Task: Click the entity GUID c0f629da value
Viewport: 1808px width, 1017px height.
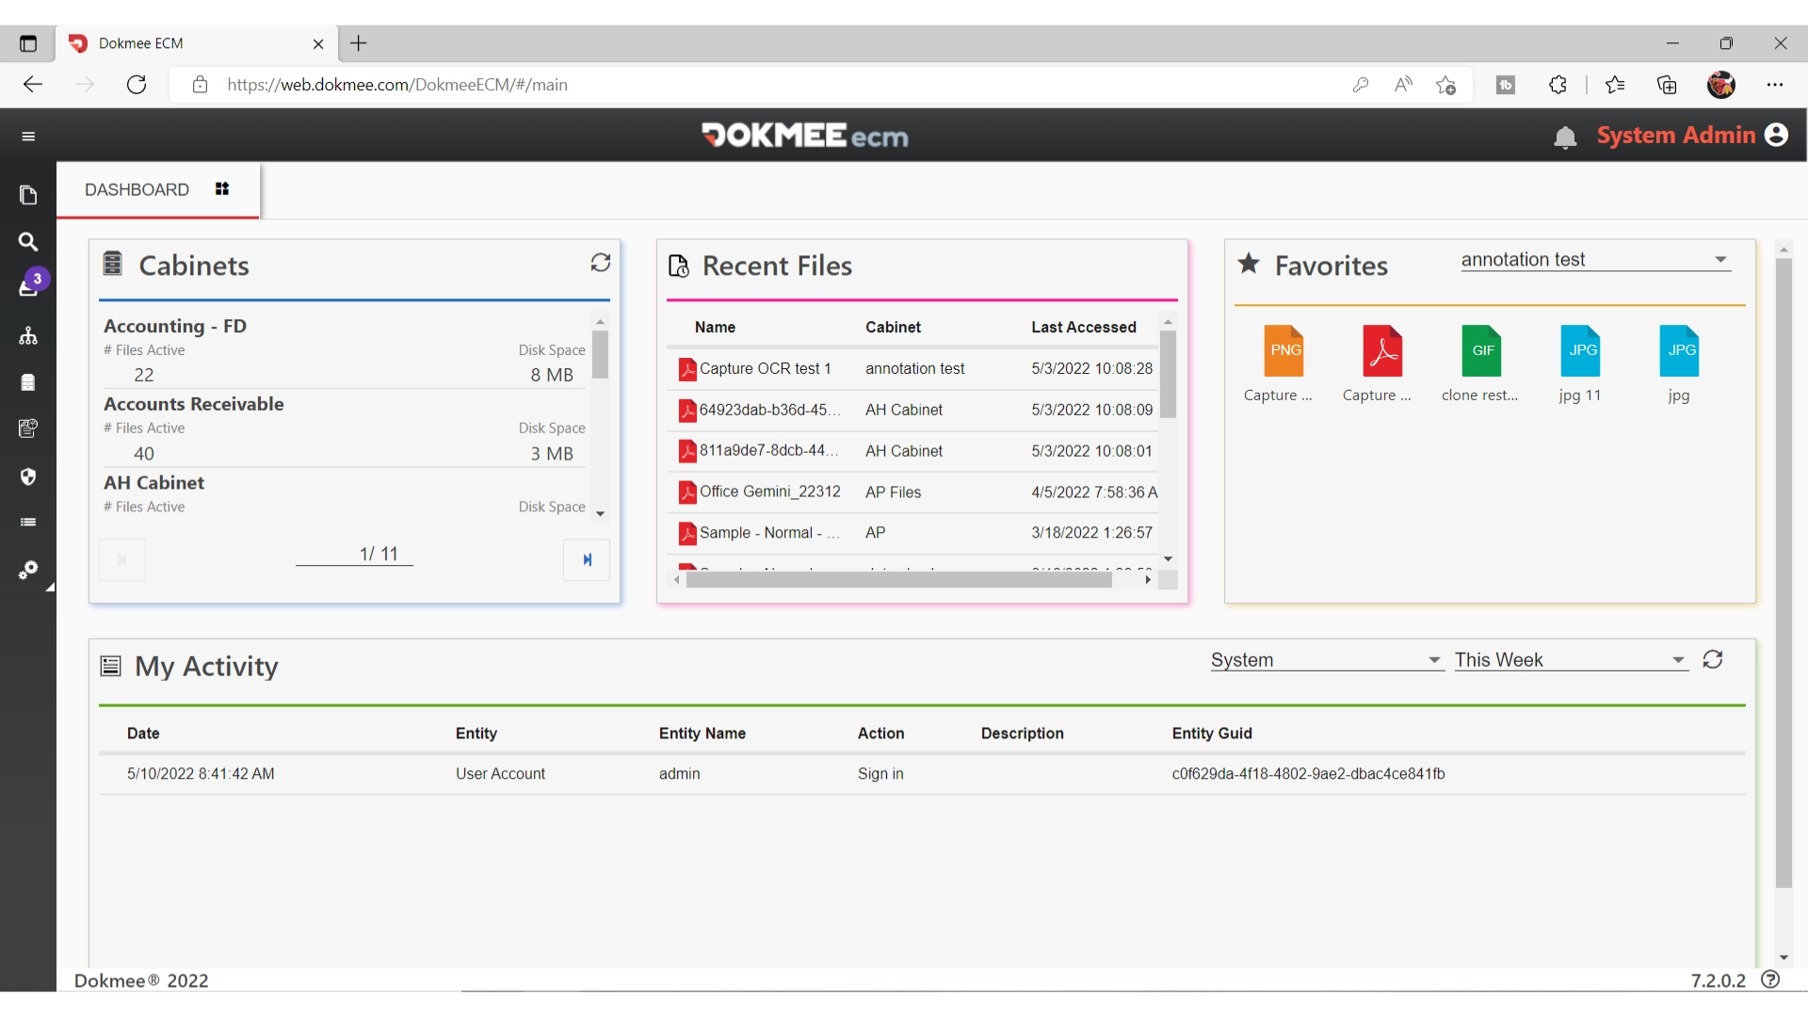Action: click(x=1308, y=774)
